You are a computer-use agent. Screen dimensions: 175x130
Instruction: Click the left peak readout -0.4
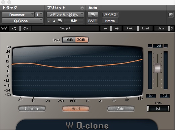pos(151,96)
